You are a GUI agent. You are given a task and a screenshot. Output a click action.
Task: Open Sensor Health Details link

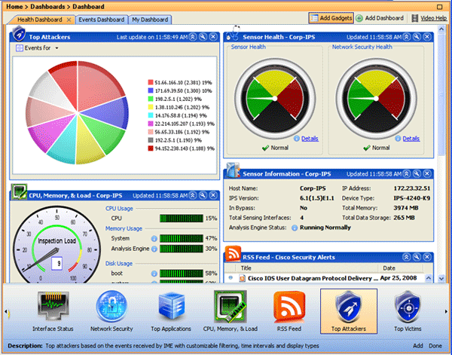(310, 139)
